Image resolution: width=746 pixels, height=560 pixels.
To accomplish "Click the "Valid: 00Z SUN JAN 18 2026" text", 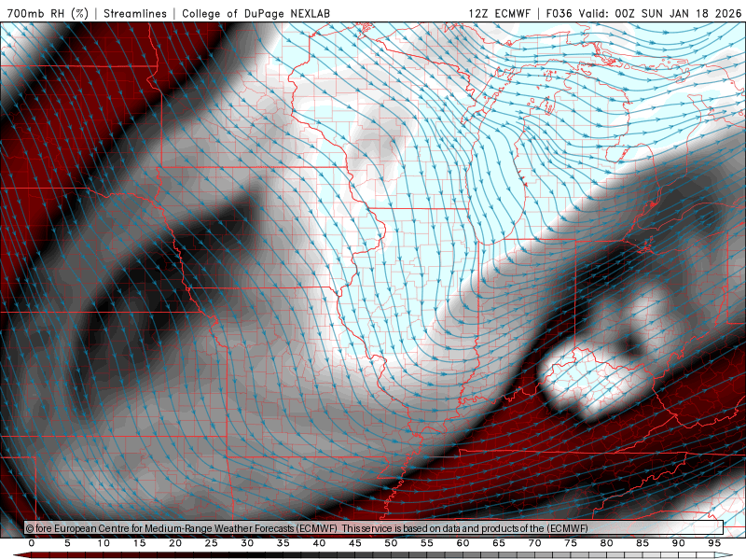I will point(660,13).
